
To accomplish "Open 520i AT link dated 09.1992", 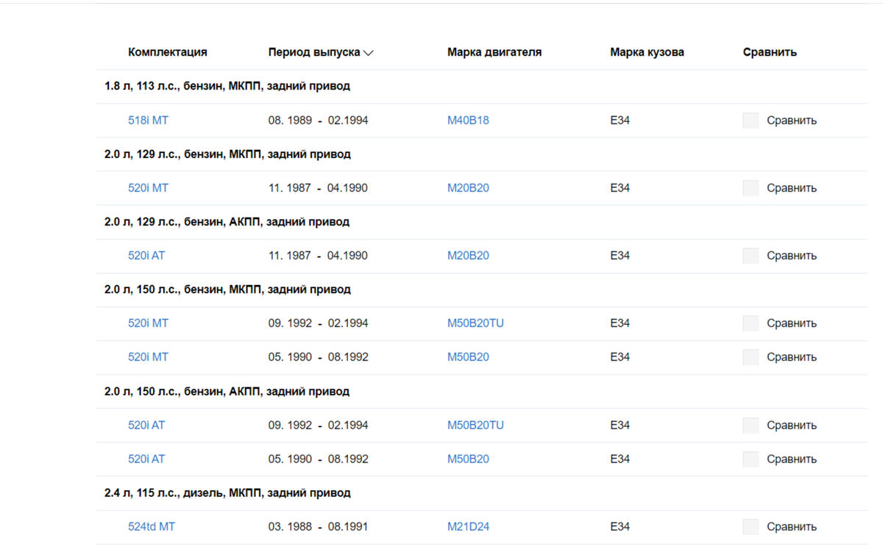I will [x=146, y=425].
